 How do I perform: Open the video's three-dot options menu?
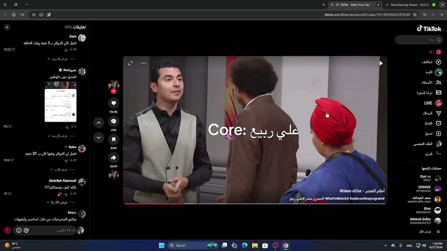point(143,63)
